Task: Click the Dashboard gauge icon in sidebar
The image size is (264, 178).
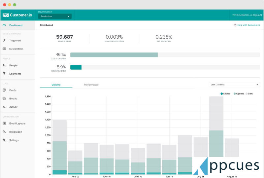Action: pyautogui.click(x=4, y=25)
